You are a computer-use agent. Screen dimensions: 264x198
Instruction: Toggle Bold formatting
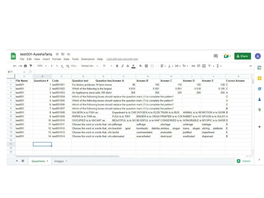pyautogui.click(x=117, y=66)
